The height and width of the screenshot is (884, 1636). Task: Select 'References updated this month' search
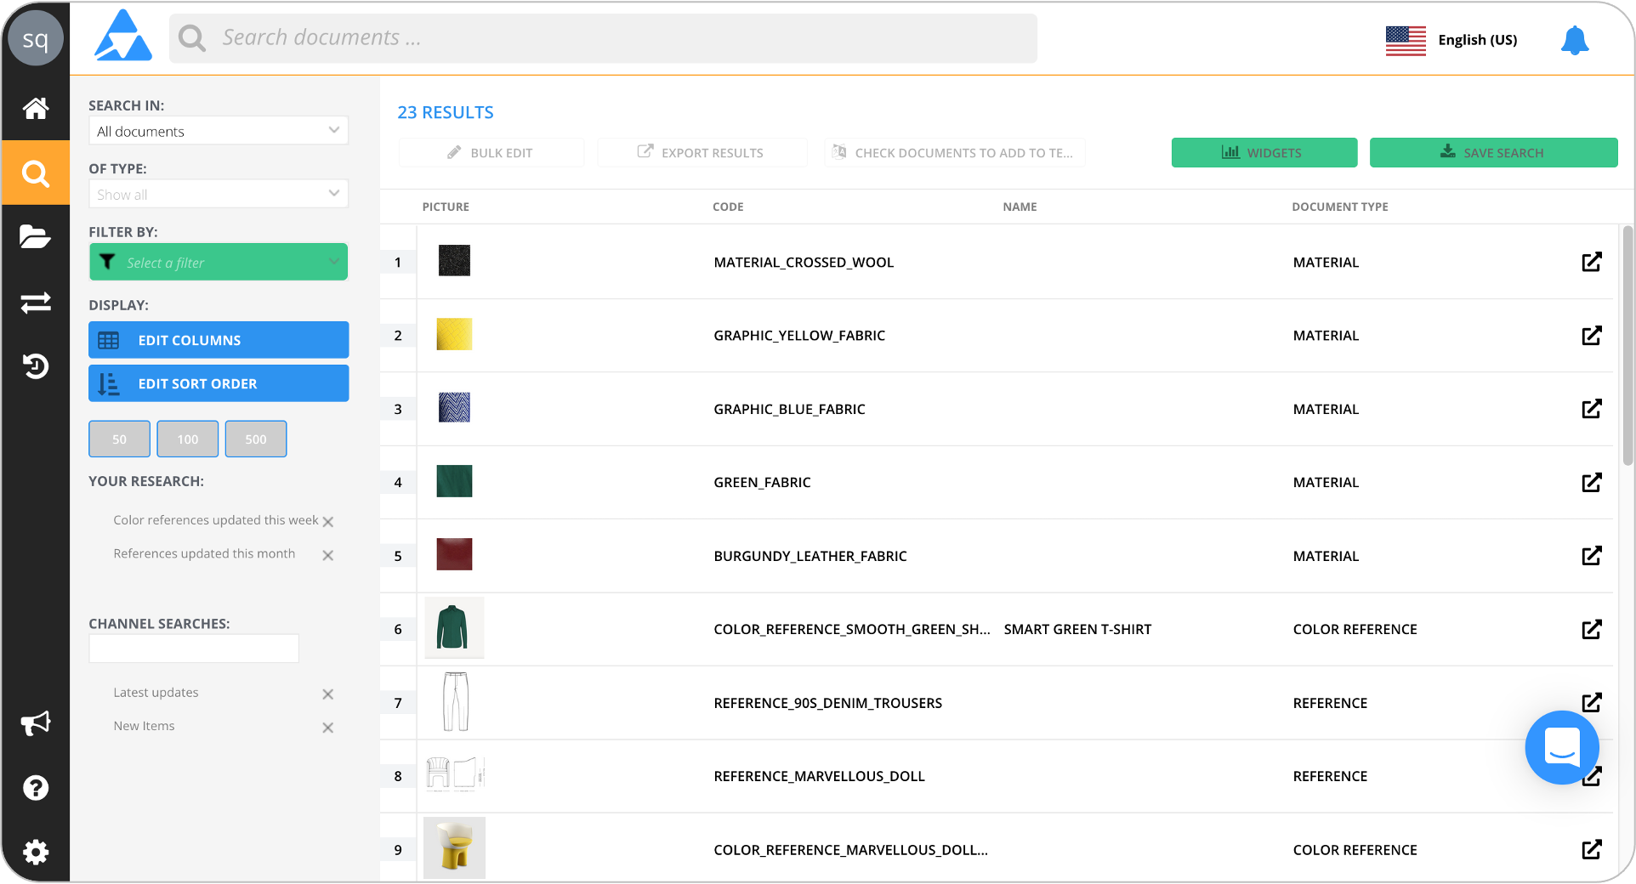[x=204, y=553]
